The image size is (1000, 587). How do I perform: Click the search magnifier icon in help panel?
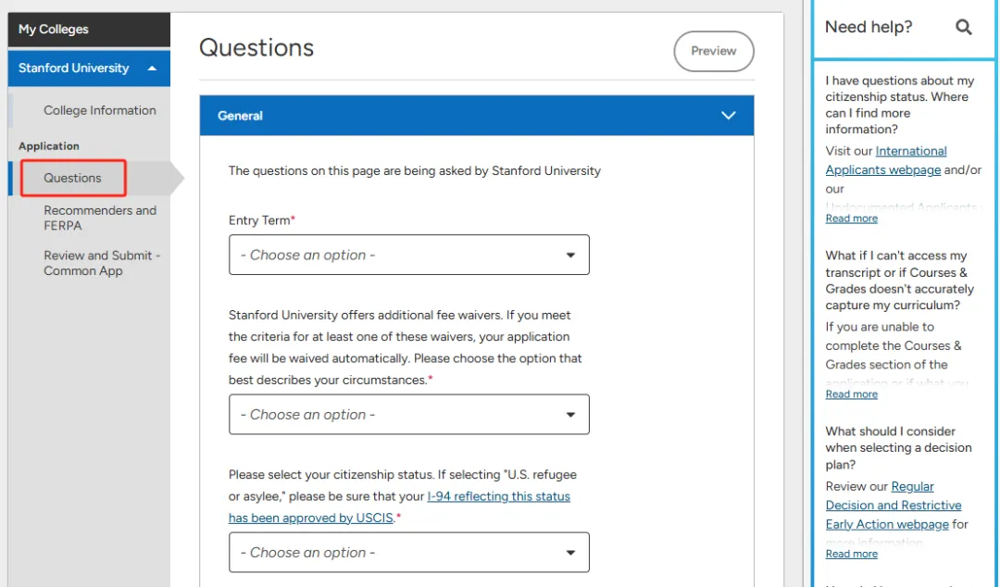(x=964, y=27)
